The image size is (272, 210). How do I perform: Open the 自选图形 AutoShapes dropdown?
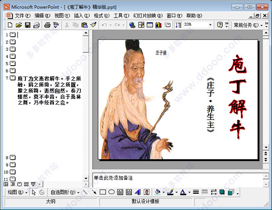[x=65, y=192]
